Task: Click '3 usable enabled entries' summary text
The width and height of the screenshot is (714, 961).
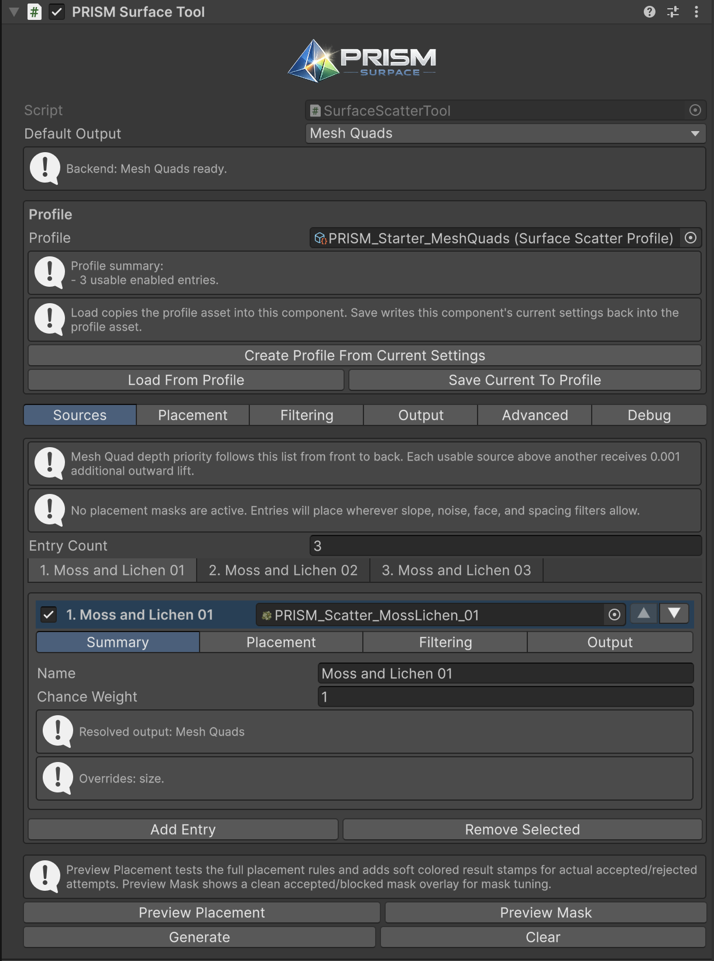Action: pos(149,280)
